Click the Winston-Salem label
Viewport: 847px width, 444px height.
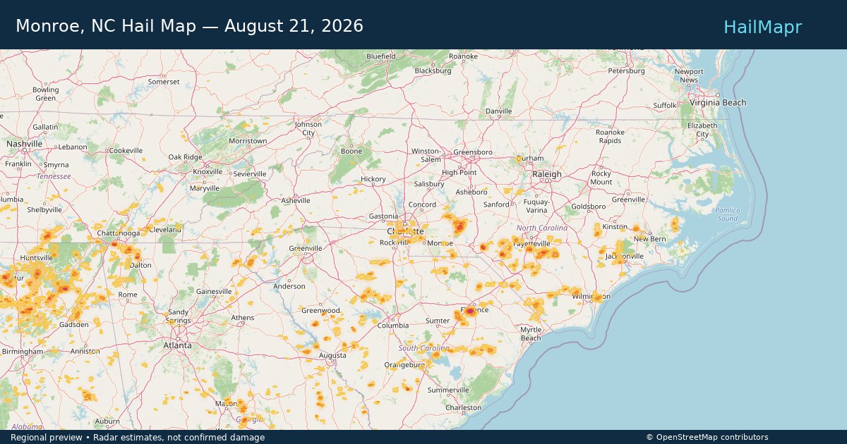[426, 155]
